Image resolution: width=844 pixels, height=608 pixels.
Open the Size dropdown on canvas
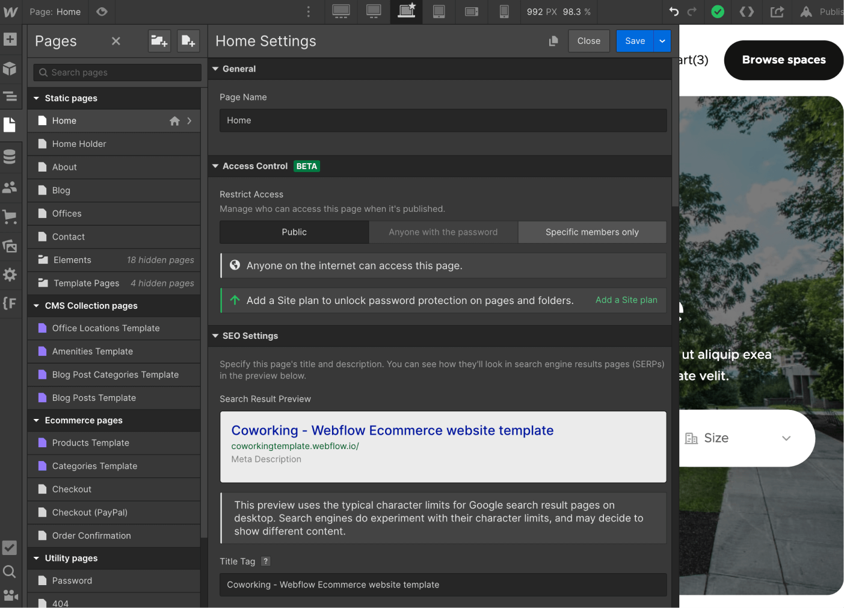pos(739,438)
